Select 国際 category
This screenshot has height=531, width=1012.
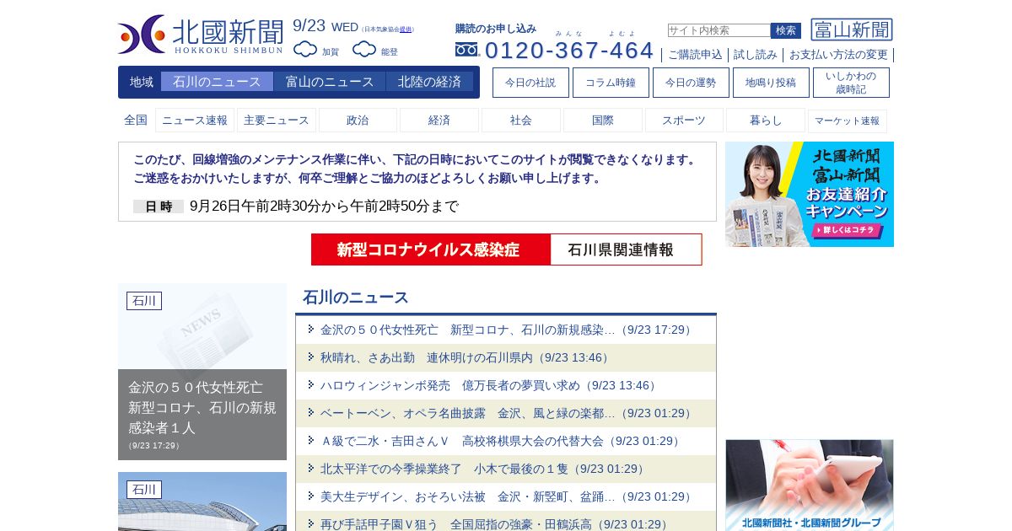(603, 121)
